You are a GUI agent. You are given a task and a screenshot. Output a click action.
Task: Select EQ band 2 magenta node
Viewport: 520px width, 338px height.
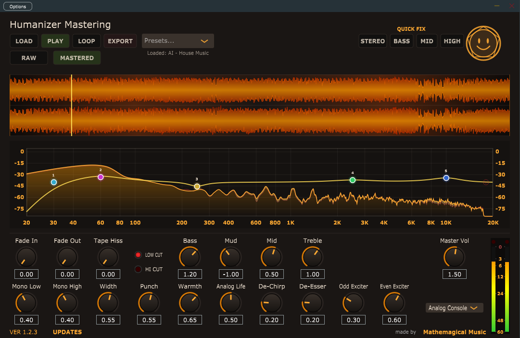[101, 177]
